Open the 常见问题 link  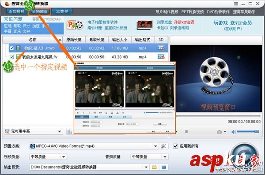coord(13,19)
